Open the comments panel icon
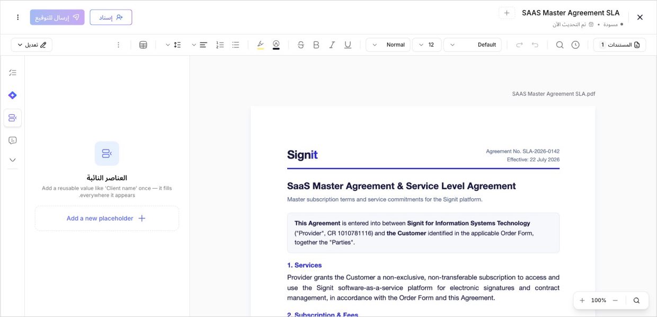657x317 pixels. click(x=13, y=140)
